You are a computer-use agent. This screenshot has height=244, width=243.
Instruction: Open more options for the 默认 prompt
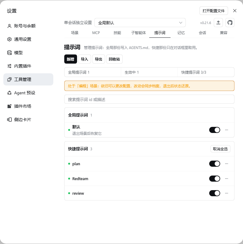tap(227, 130)
